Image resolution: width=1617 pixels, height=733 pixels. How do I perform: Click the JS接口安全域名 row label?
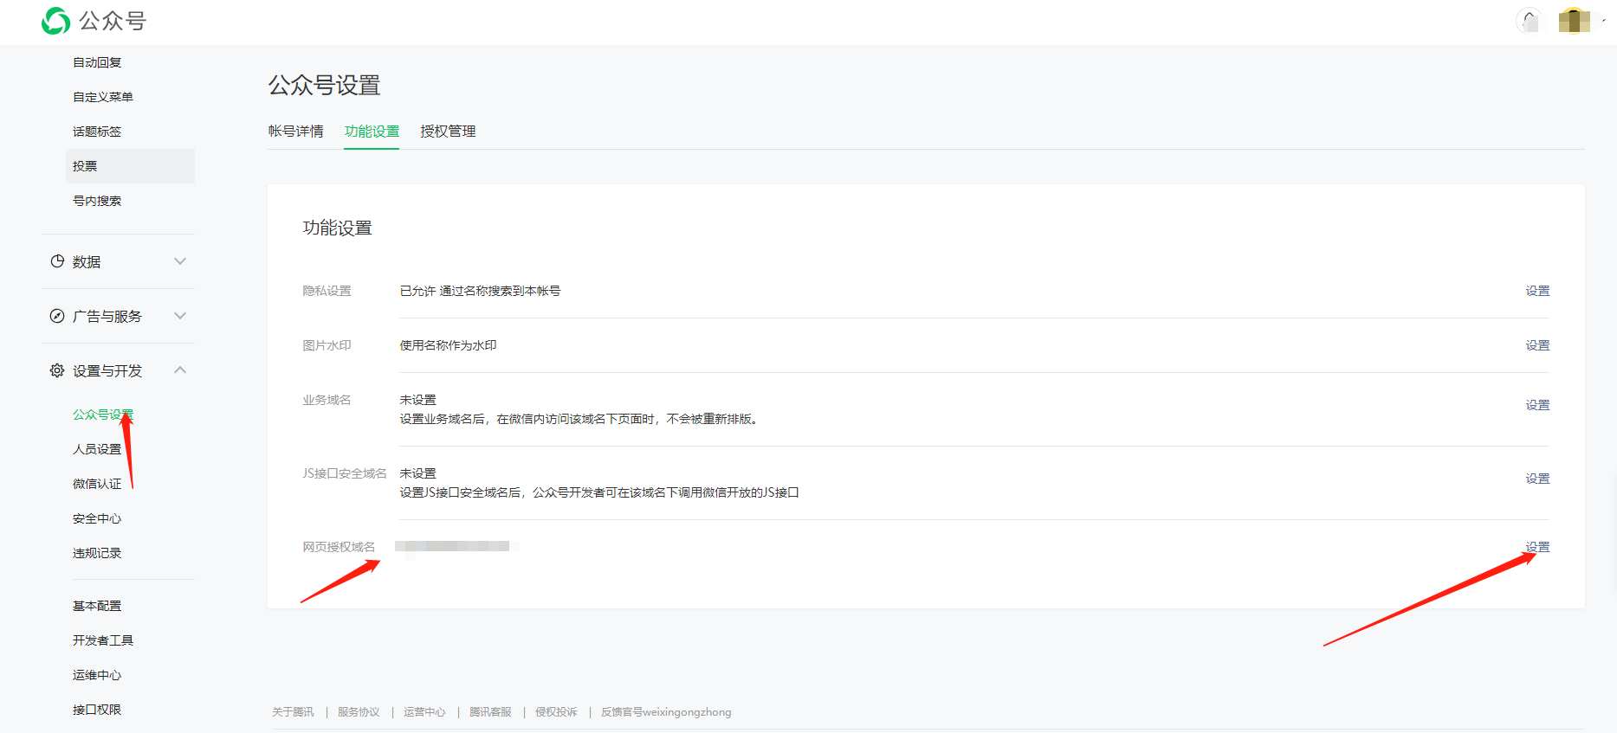point(345,473)
